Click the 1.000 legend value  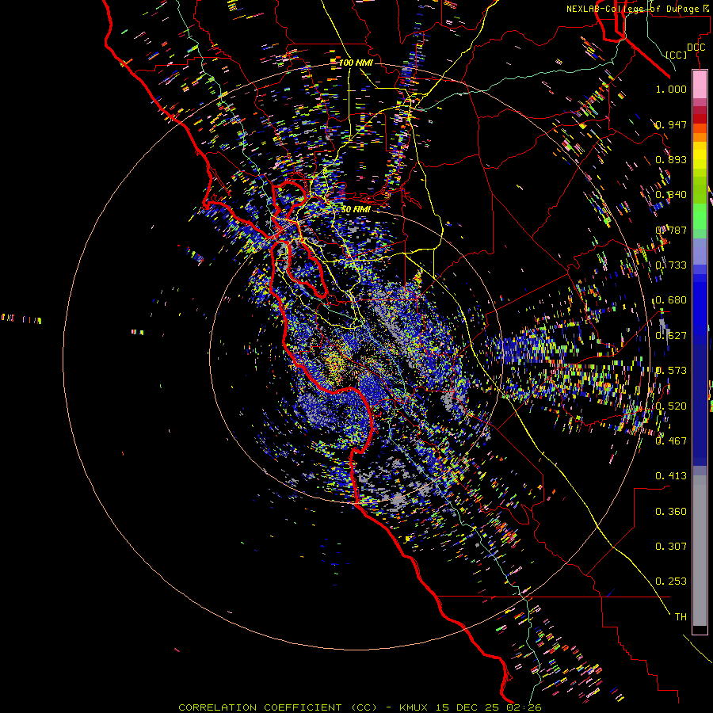pyautogui.click(x=671, y=89)
